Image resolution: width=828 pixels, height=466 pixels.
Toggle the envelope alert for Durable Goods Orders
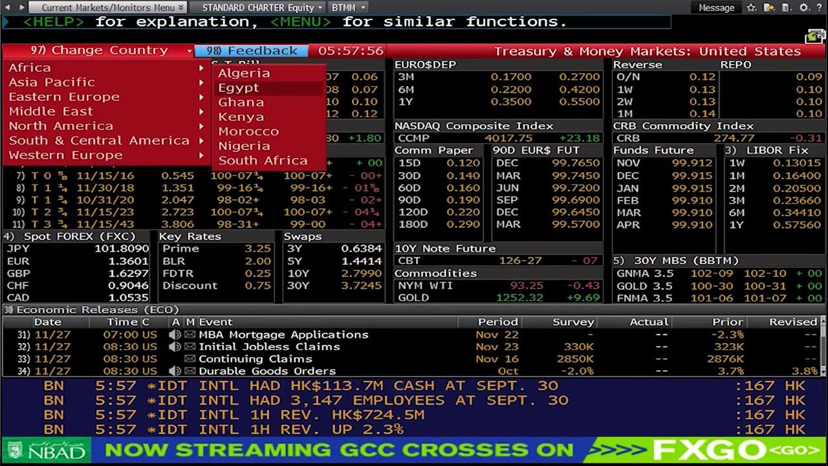[190, 370]
